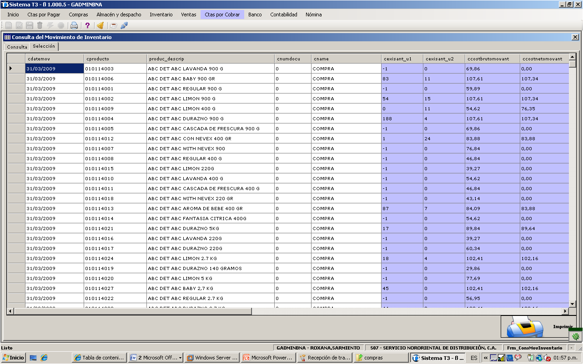Select the cell ABC DET ABC BABY 900 GR
The image size is (583, 364).
211,79
